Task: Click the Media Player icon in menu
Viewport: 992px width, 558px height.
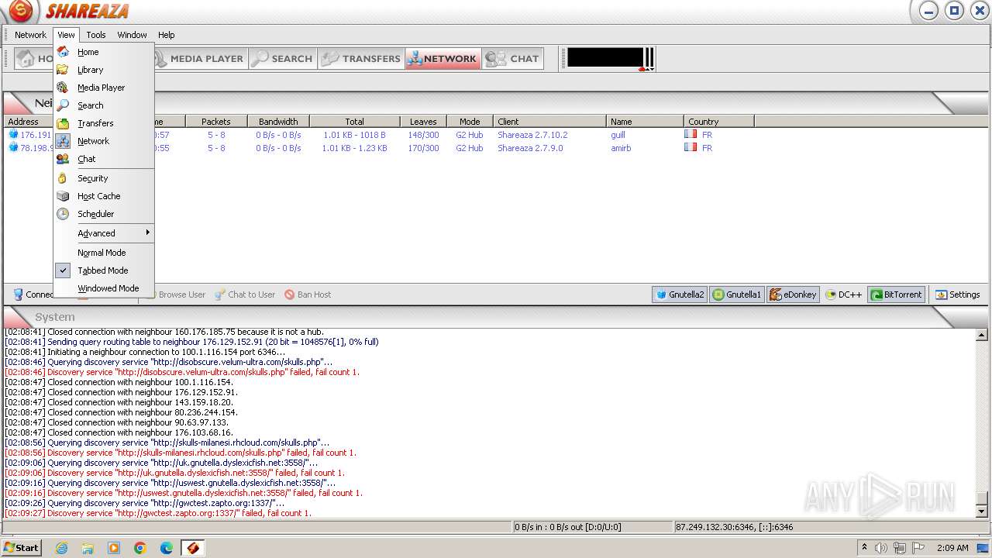Action: pos(63,88)
